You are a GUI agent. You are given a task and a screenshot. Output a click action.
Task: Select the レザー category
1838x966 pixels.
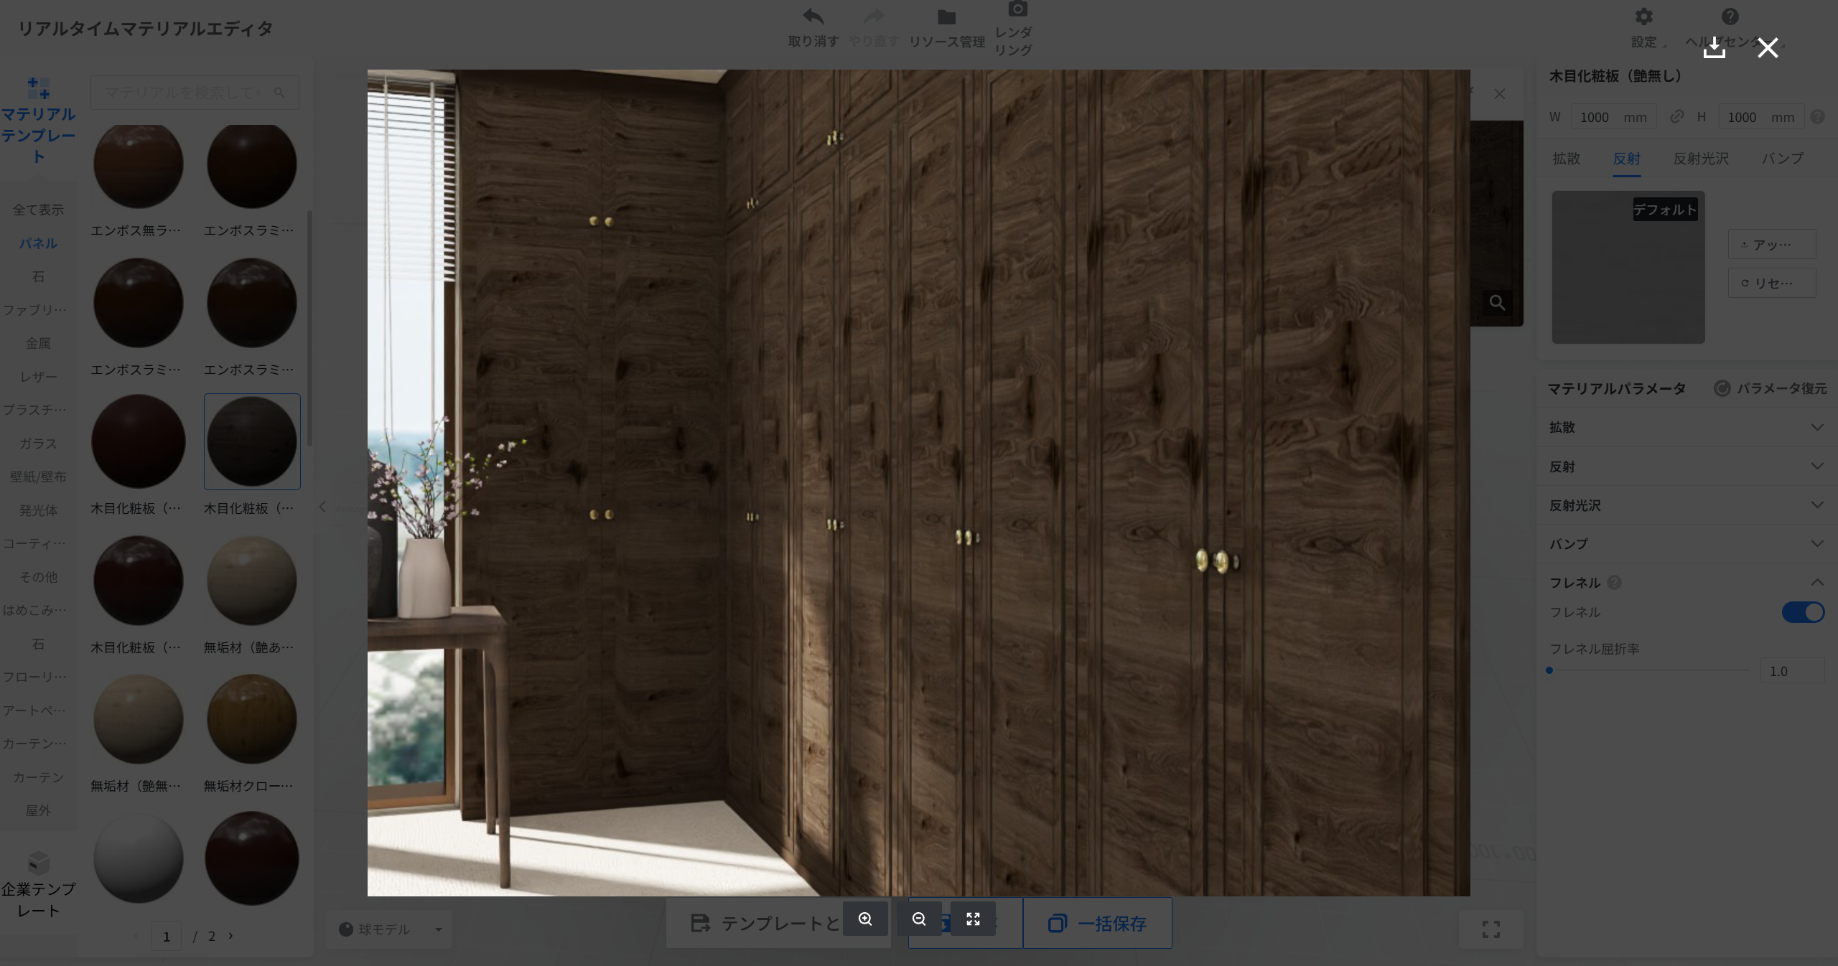tap(38, 377)
